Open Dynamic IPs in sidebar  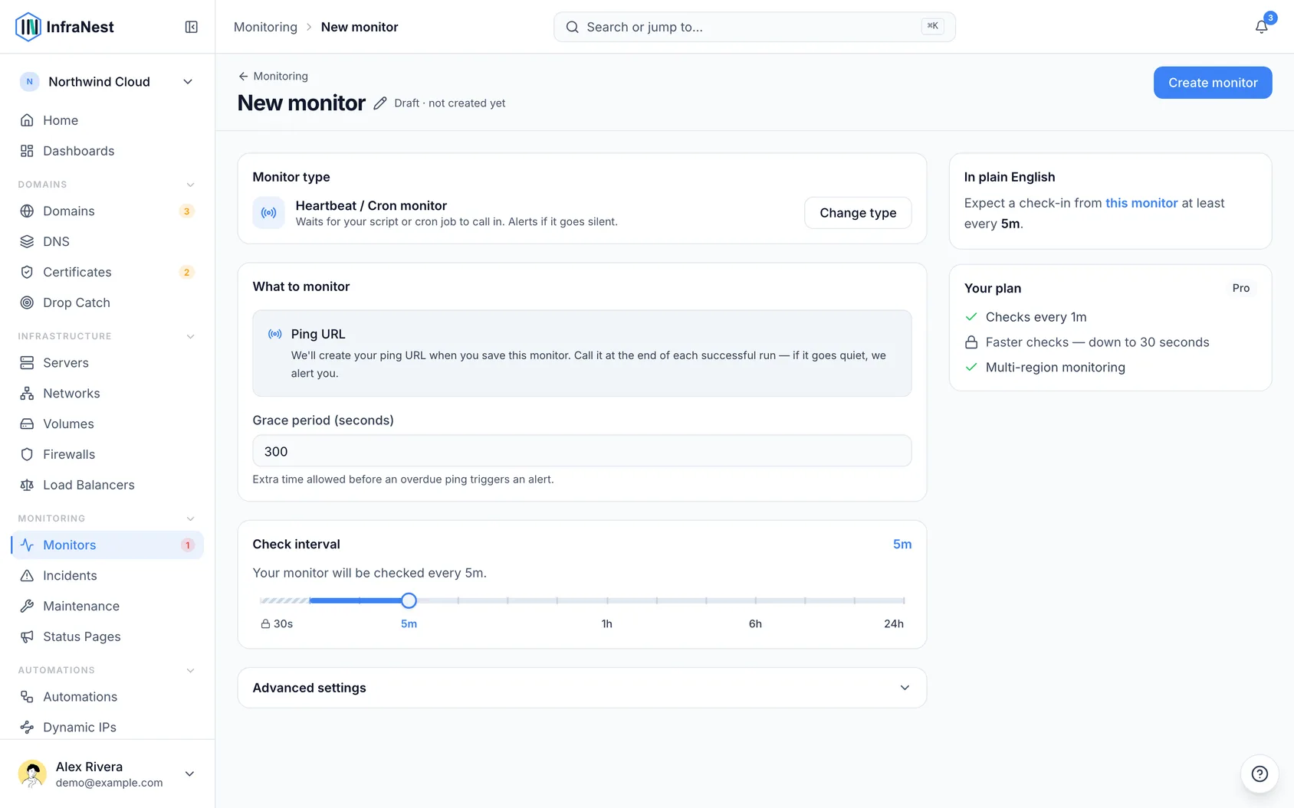107,727
